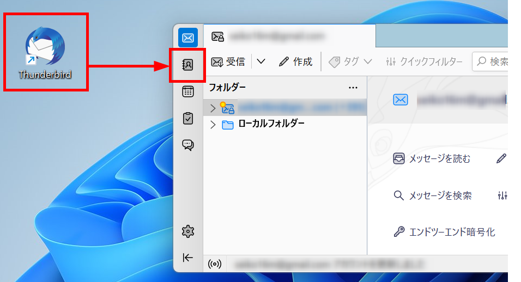Select the account mail tab
The width and height of the screenshot is (521, 282).
tap(289, 36)
